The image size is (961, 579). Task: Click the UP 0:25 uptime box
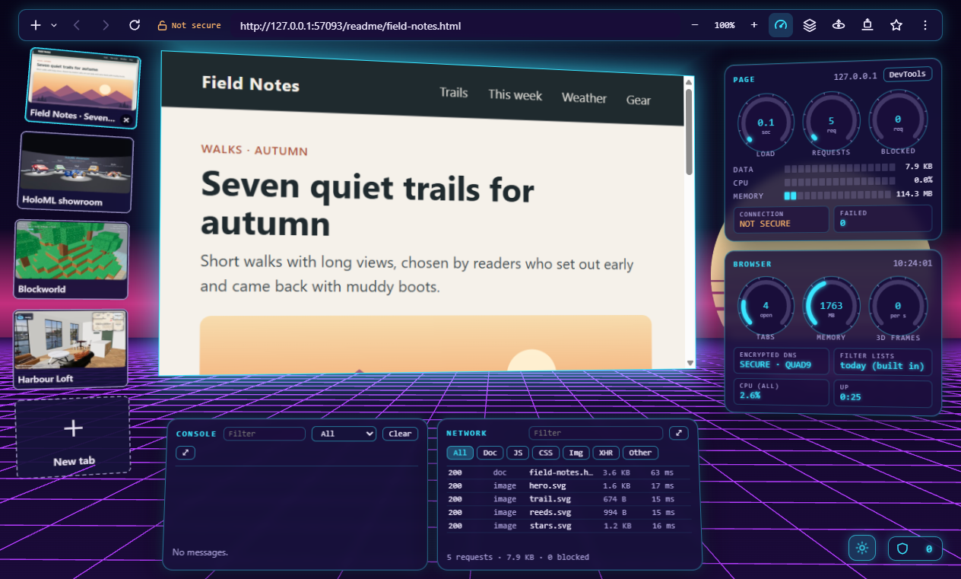pos(883,393)
